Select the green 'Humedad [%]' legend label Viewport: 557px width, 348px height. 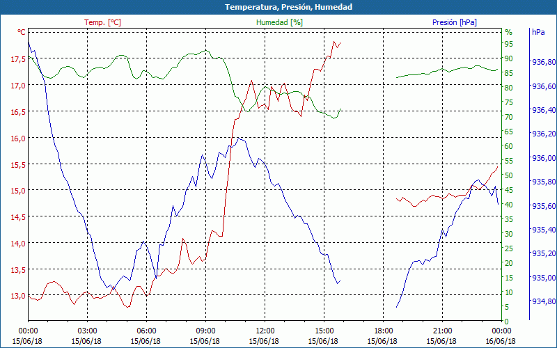click(279, 22)
